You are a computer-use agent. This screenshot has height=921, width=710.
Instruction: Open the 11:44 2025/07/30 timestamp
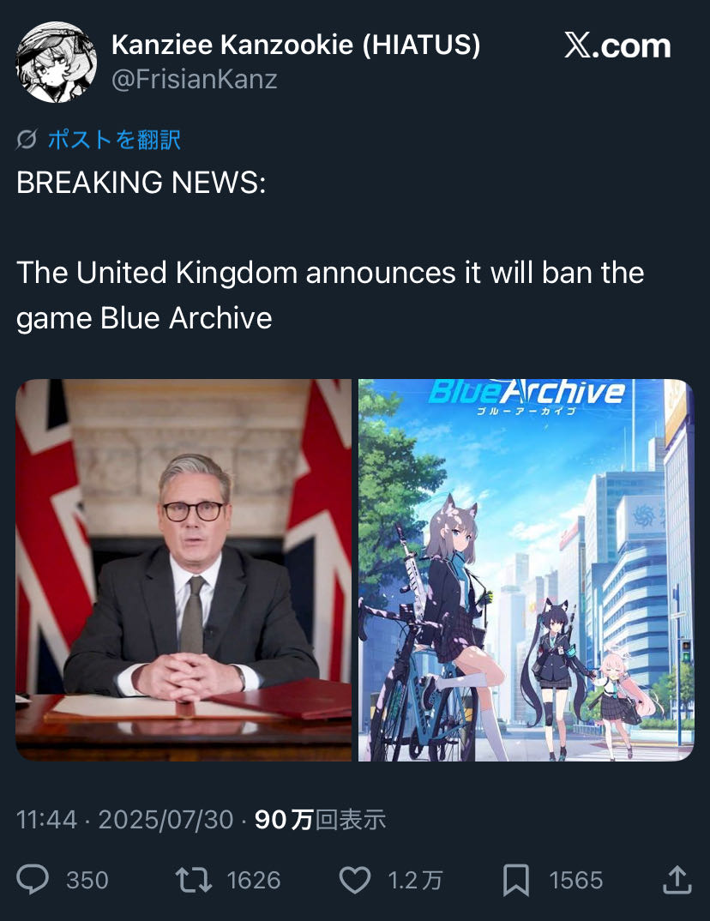tap(124, 820)
